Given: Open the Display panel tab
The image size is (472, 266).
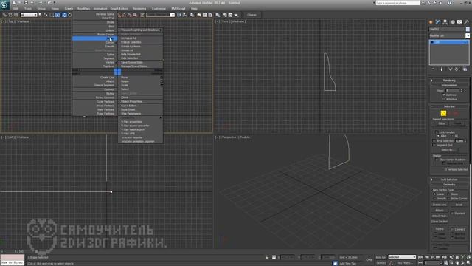Looking at the screenshot, I should tap(459, 22).
